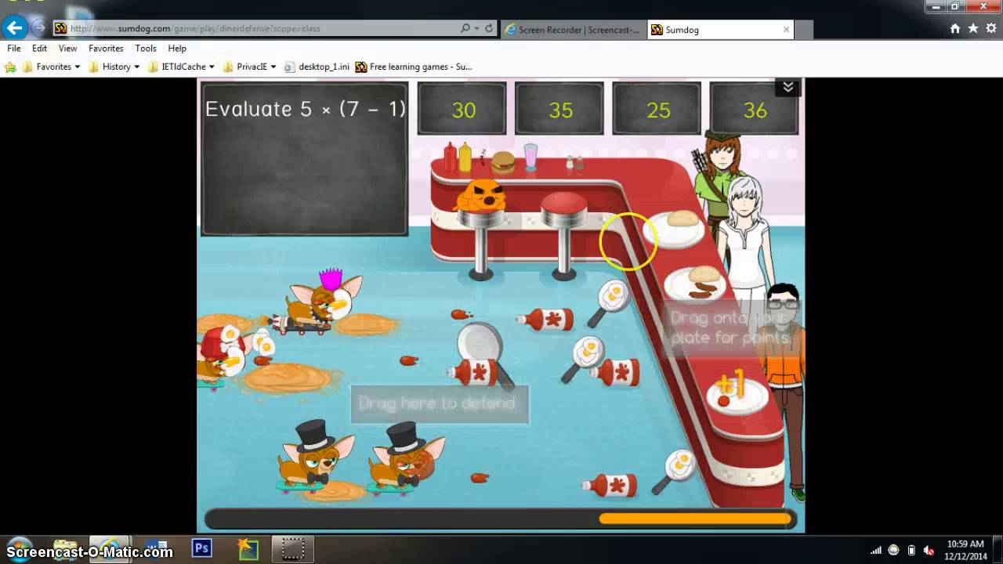
Task: Open the Help menu
Action: (177, 48)
